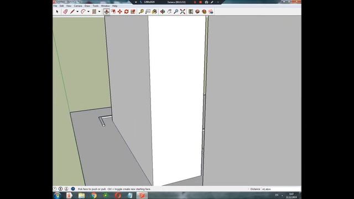354x199 pixels.
Task: Open the Edit menu
Action: (x=61, y=6)
